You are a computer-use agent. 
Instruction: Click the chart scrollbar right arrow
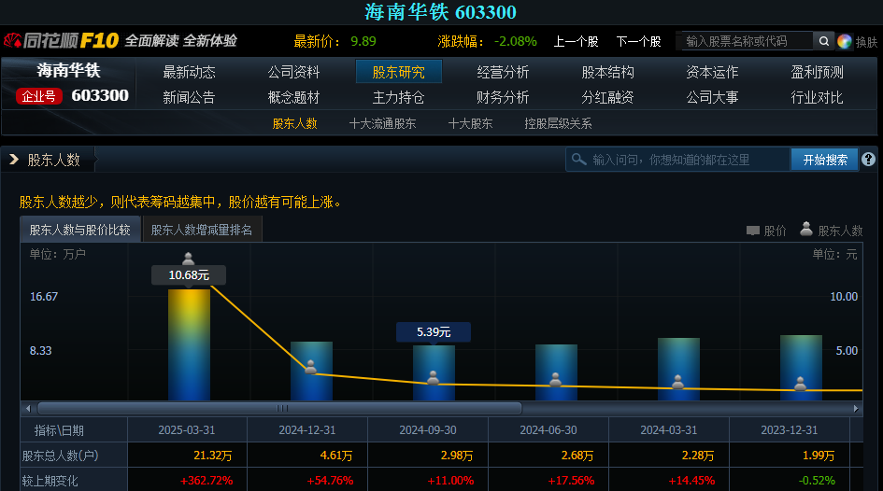tap(856, 408)
